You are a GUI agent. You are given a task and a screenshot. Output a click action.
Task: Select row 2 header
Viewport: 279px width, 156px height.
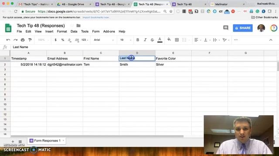pyautogui.click(x=5, y=65)
